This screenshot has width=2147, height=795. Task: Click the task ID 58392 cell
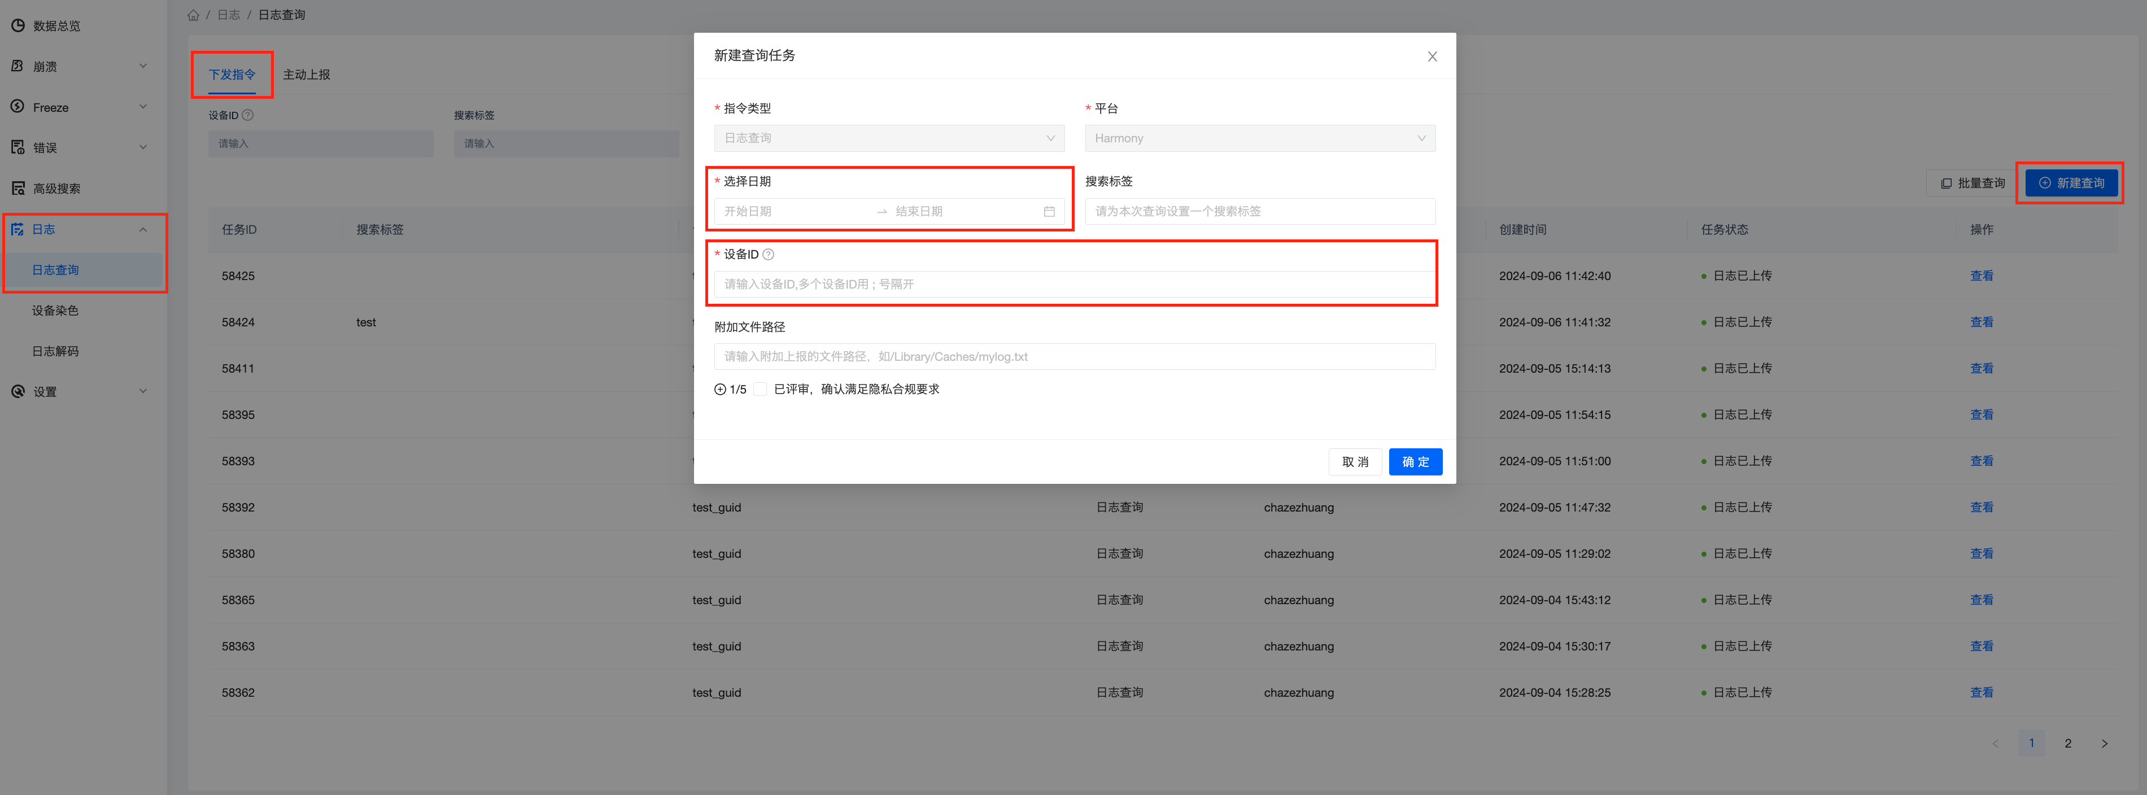(238, 508)
